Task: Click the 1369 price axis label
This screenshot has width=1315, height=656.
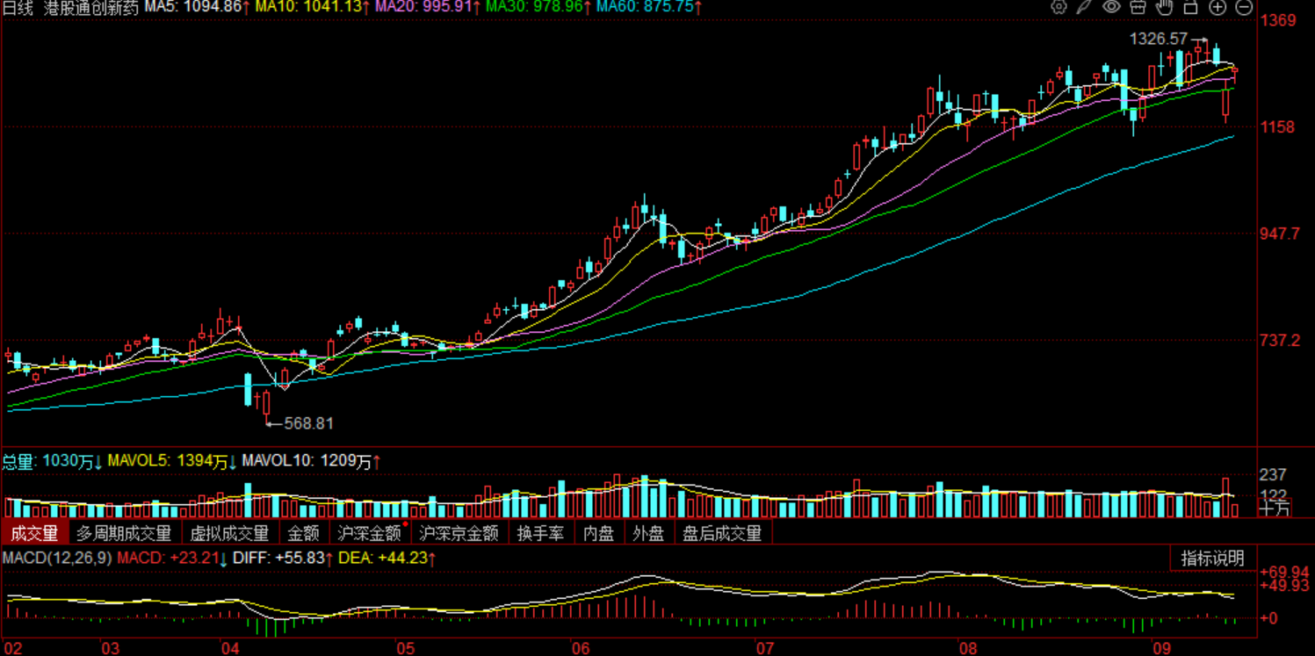Action: pos(1278,20)
